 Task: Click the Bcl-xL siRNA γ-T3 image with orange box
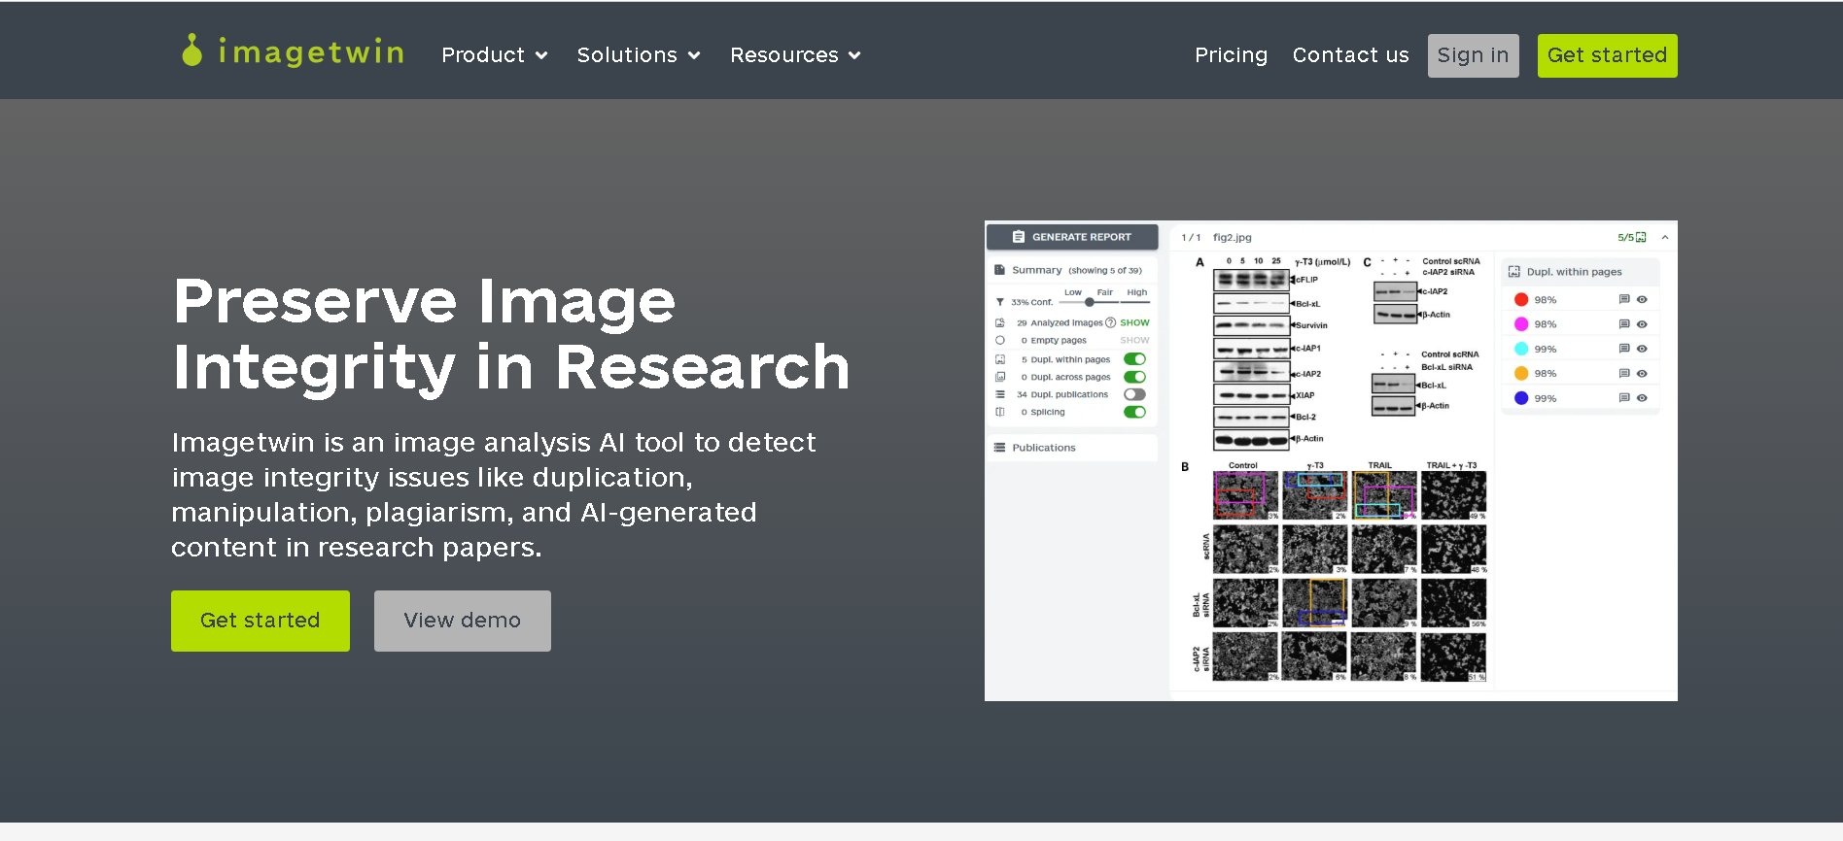(1314, 603)
